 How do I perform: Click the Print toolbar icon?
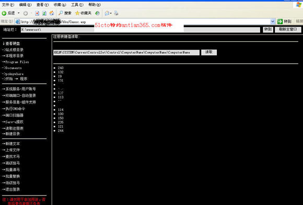pos(116,13)
